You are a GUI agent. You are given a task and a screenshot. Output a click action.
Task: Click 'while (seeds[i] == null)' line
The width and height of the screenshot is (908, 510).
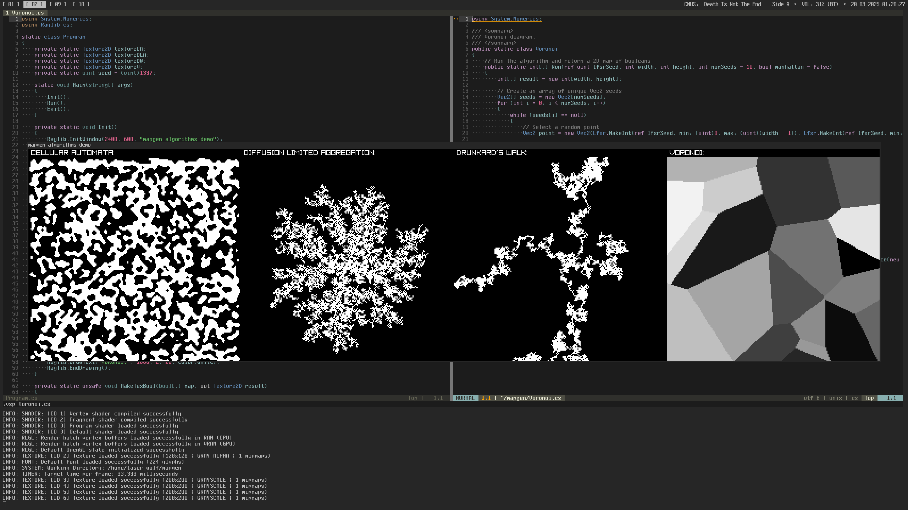(x=548, y=115)
